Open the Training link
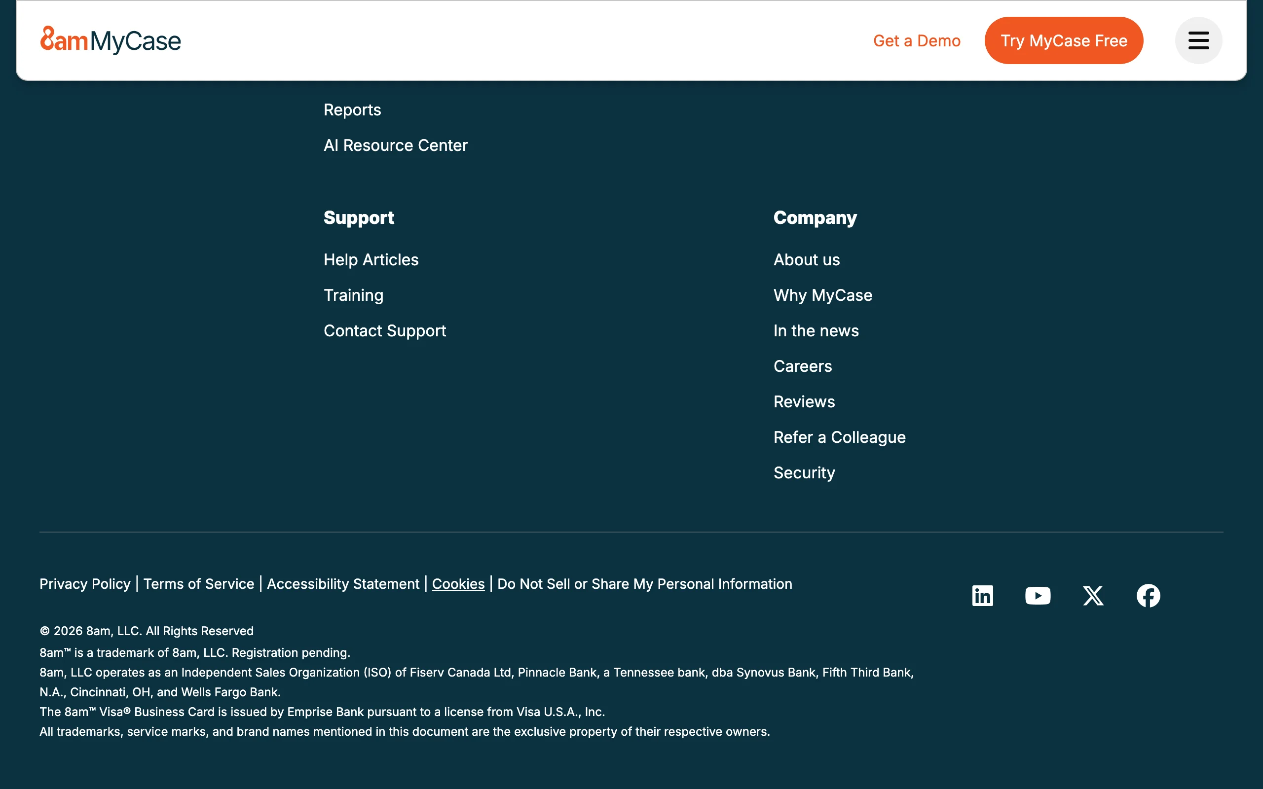The width and height of the screenshot is (1263, 789). pyautogui.click(x=353, y=295)
